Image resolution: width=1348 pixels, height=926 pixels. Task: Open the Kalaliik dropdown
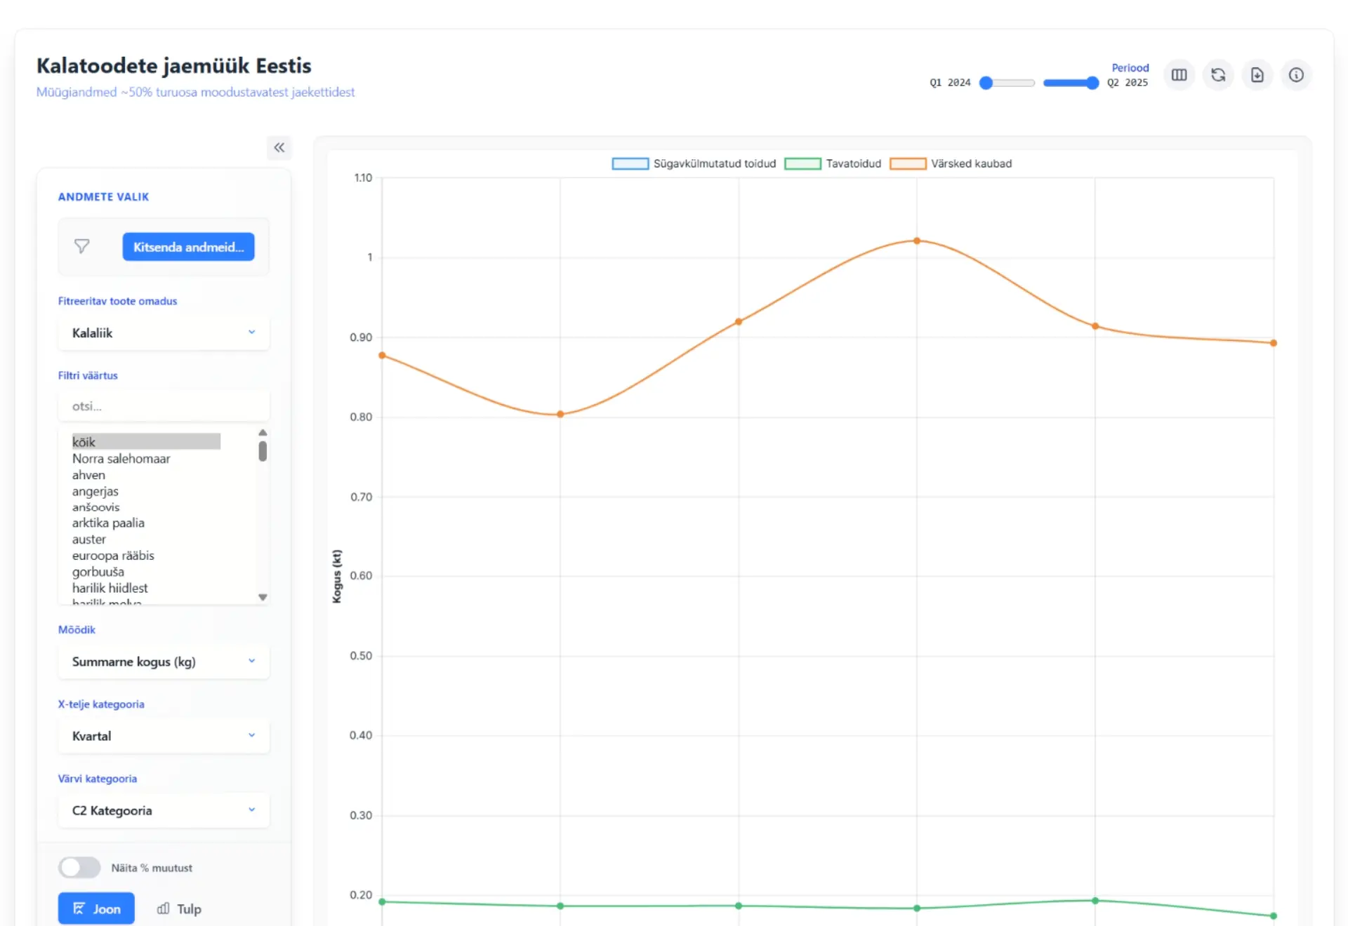coord(163,333)
